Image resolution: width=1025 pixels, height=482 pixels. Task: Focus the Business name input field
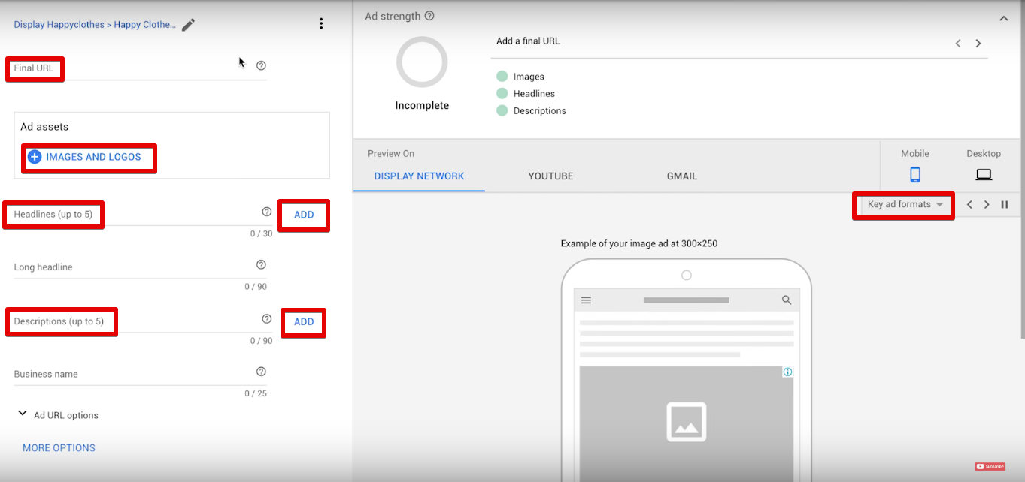(140, 374)
